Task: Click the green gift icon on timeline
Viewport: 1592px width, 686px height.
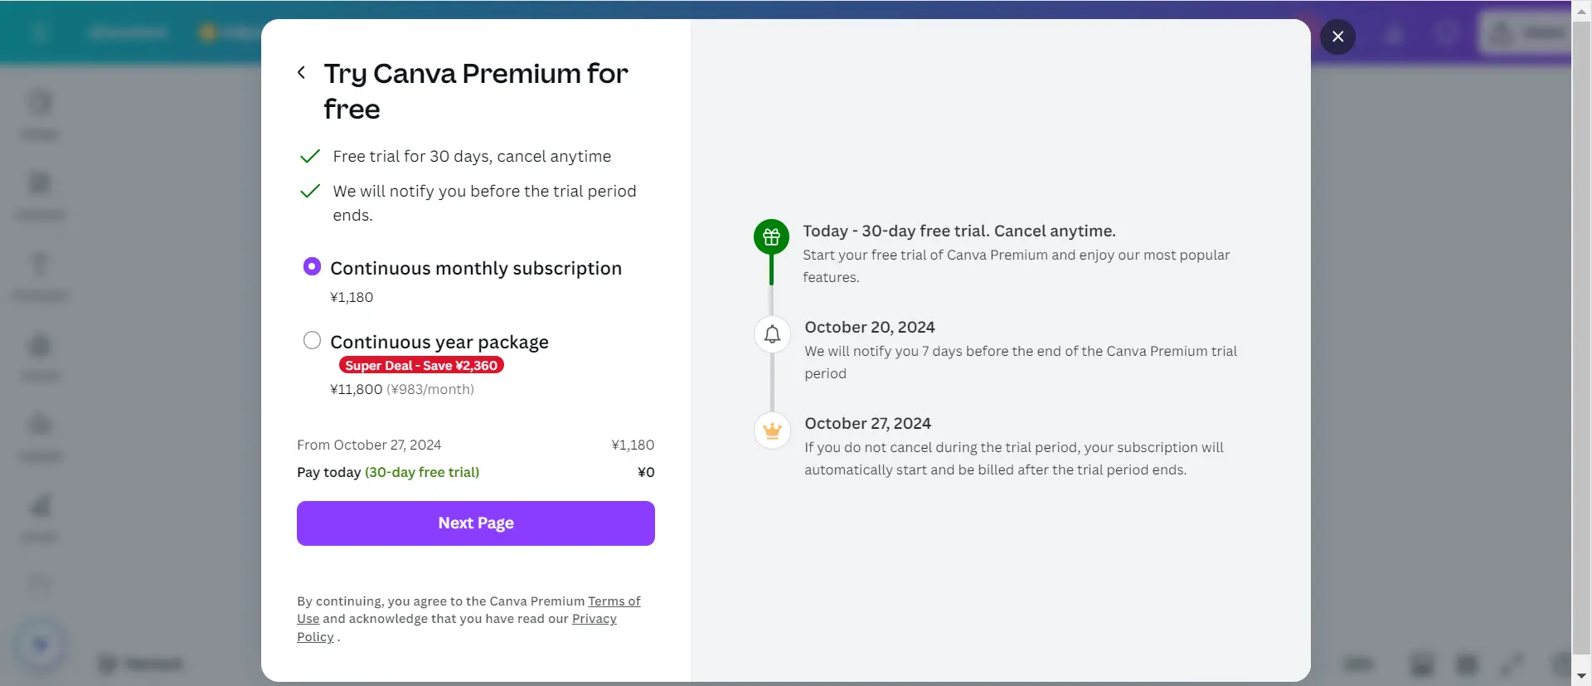Action: point(771,237)
